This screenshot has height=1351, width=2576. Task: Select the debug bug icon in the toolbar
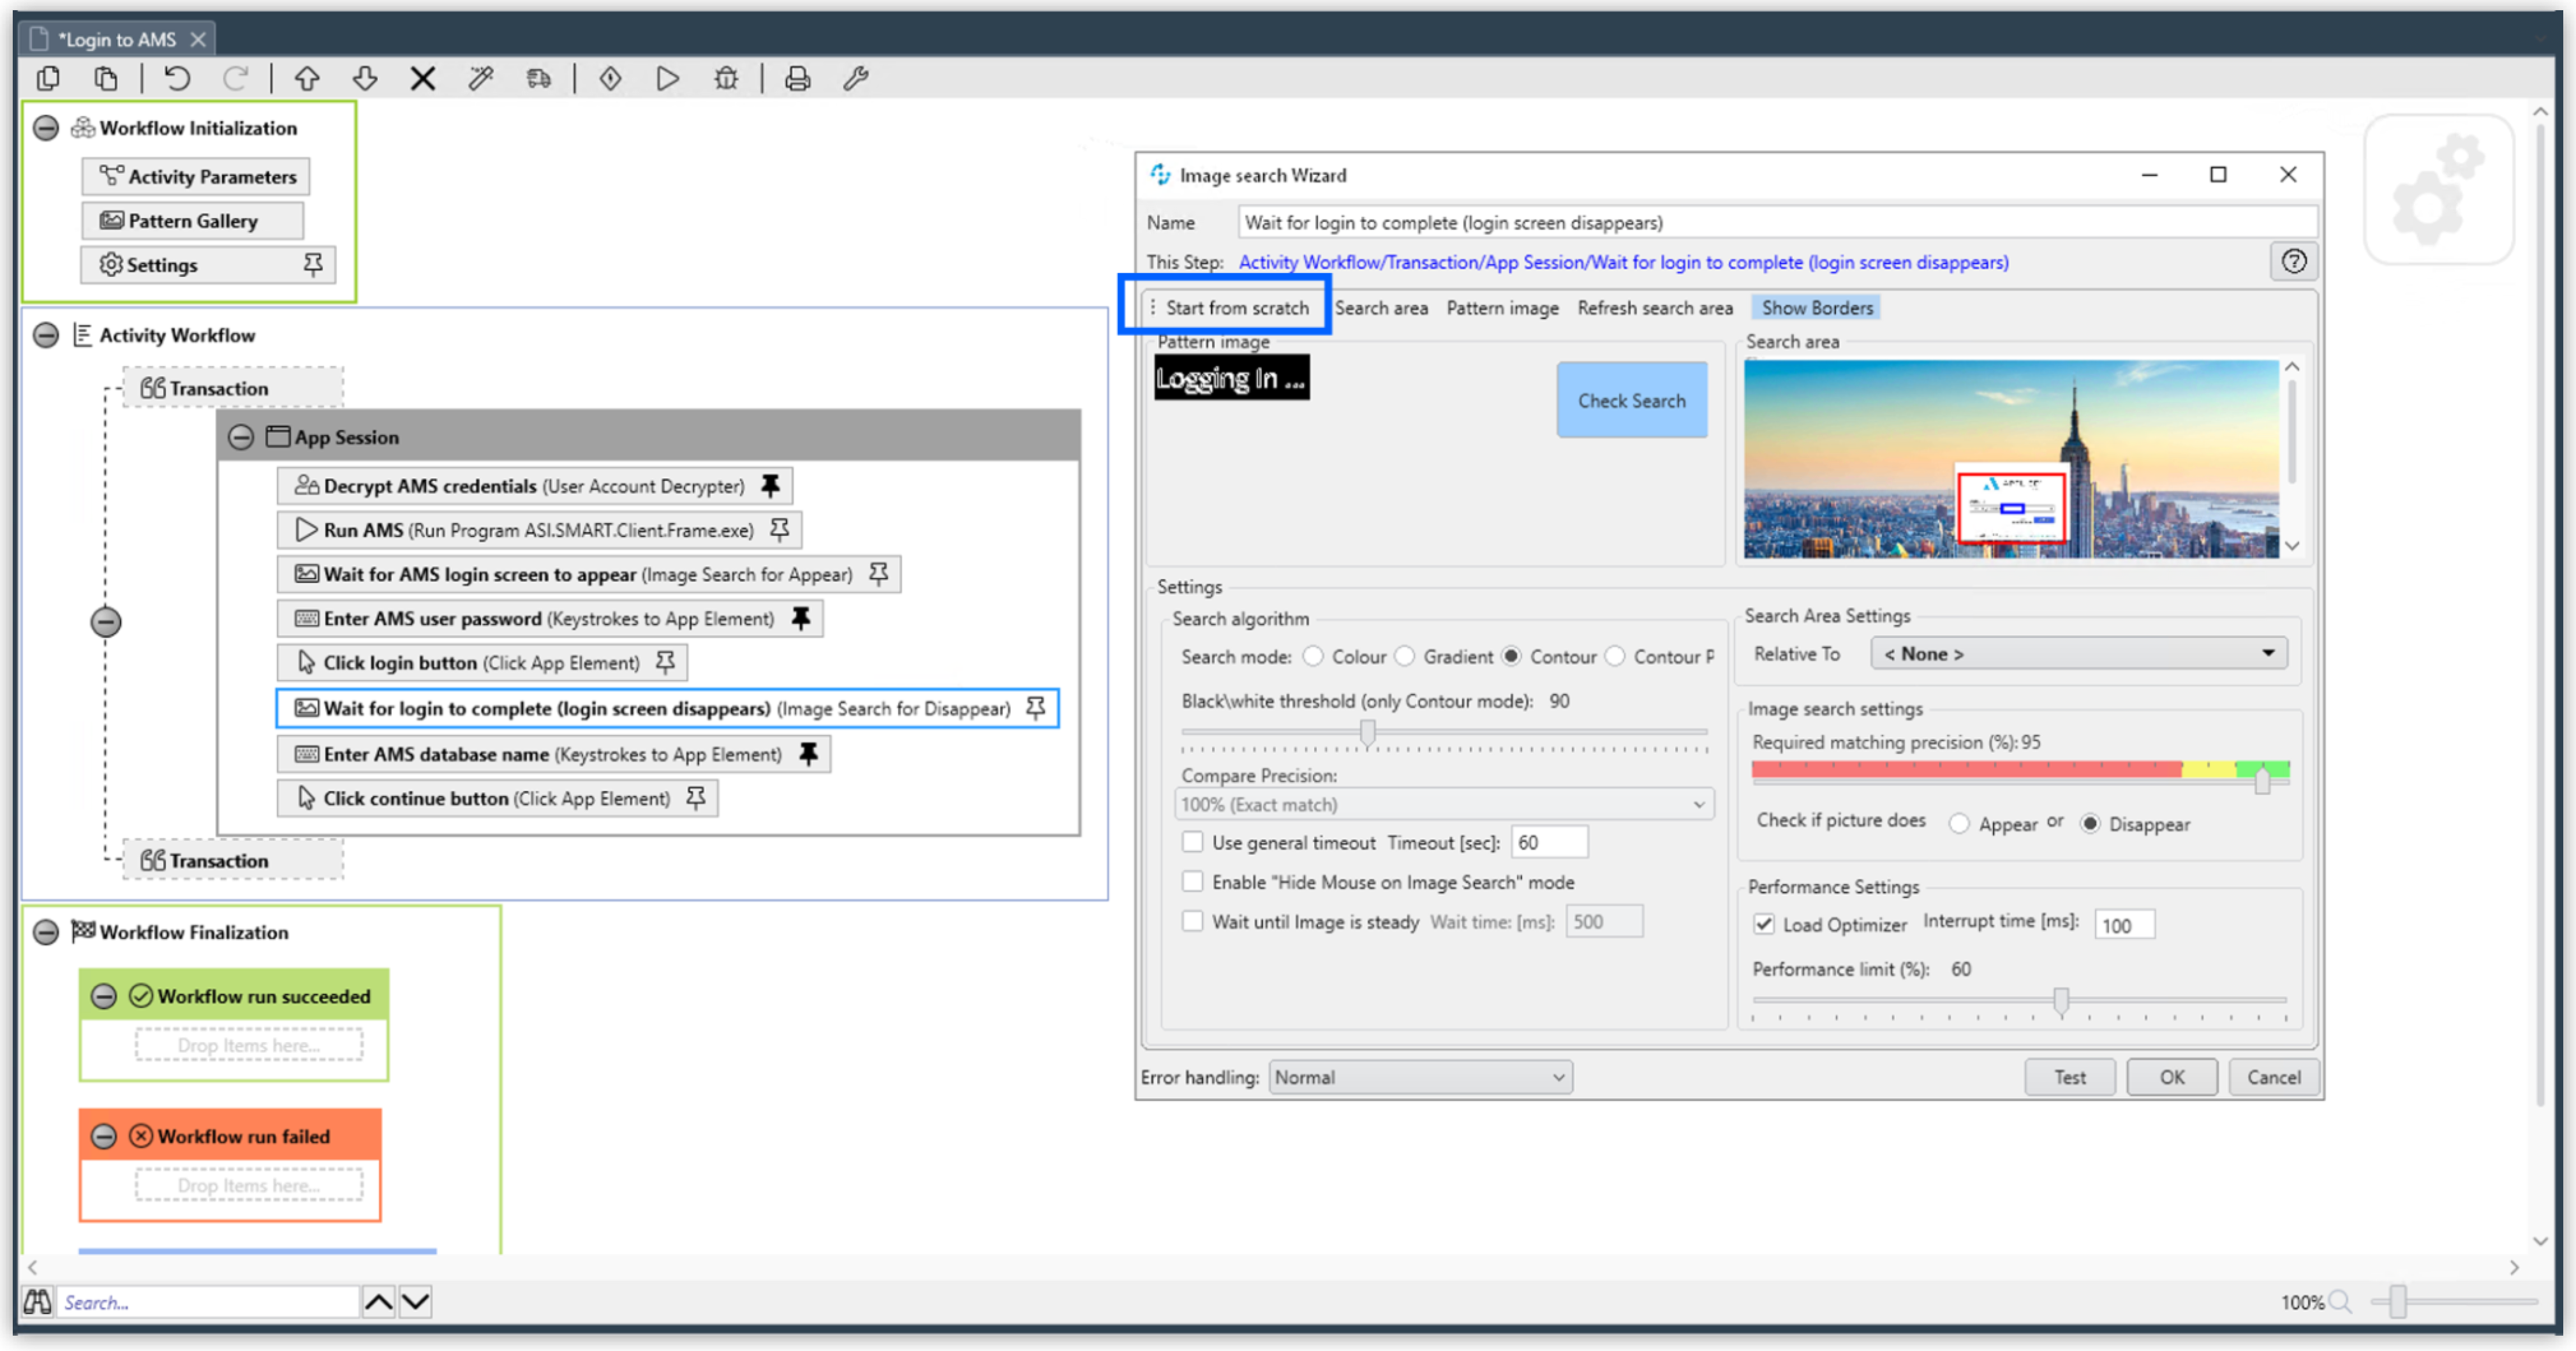[726, 79]
